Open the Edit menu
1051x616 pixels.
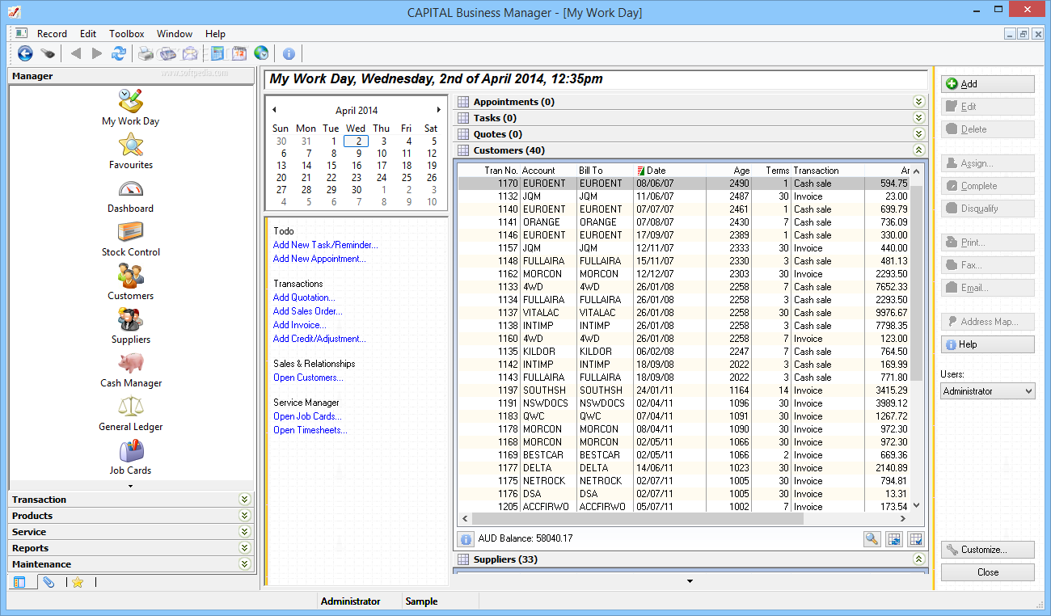(88, 34)
